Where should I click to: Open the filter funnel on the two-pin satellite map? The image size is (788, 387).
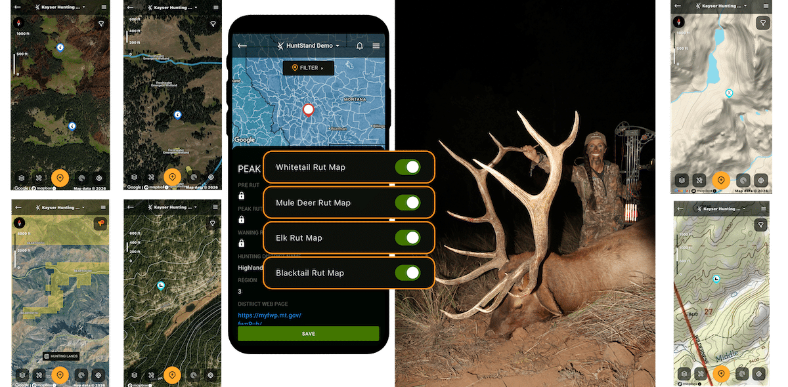pyautogui.click(x=100, y=24)
